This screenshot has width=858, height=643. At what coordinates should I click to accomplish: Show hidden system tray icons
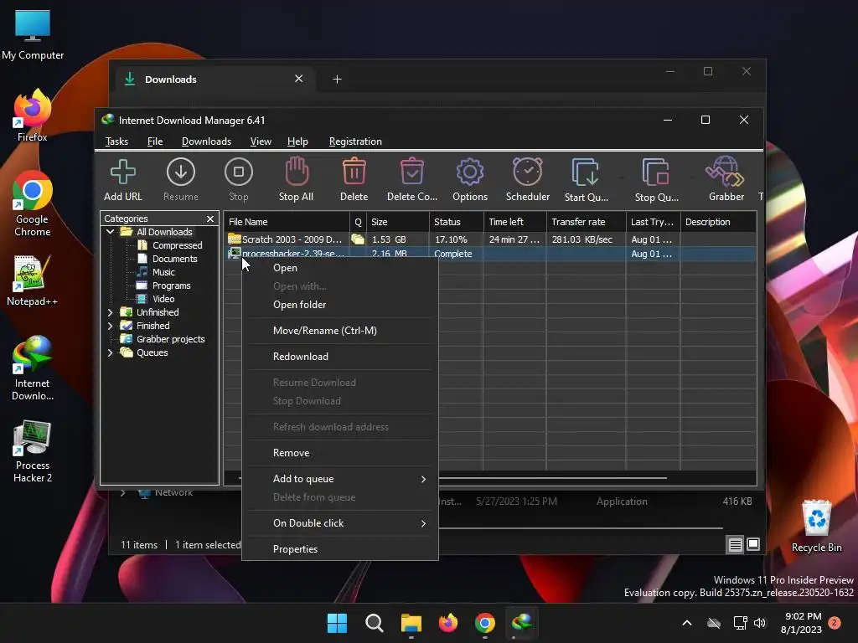pos(687,623)
